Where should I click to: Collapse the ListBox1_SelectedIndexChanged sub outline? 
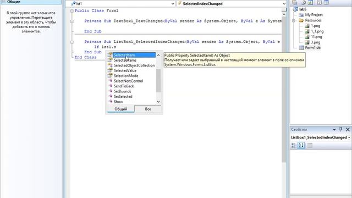[x=72, y=42]
